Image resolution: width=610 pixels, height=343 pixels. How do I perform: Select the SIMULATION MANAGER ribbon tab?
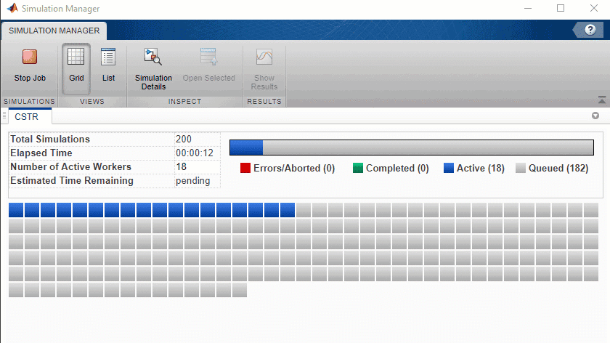(54, 31)
